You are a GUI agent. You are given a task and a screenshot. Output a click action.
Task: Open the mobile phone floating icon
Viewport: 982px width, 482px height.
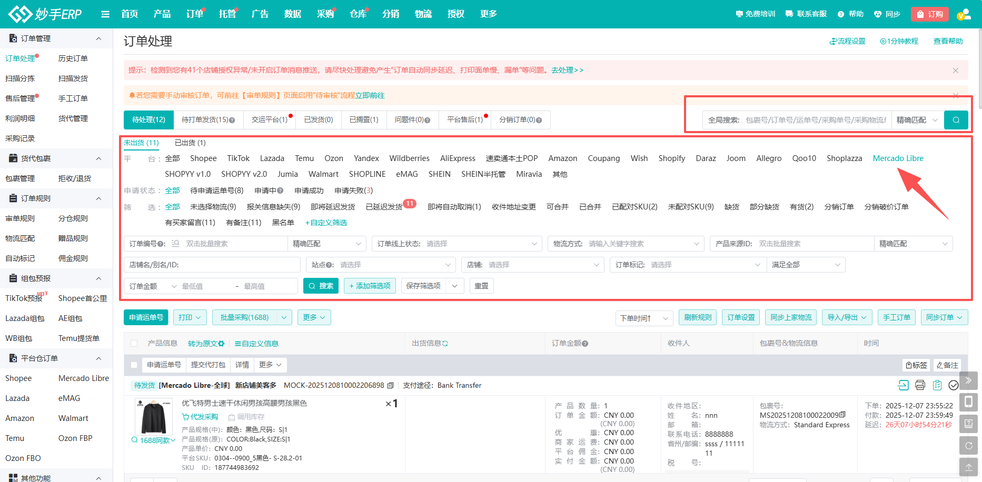pyautogui.click(x=968, y=402)
